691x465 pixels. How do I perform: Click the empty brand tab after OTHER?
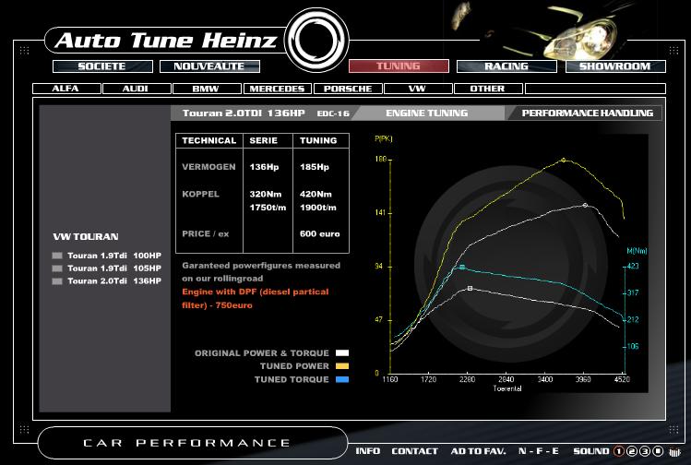coord(595,89)
